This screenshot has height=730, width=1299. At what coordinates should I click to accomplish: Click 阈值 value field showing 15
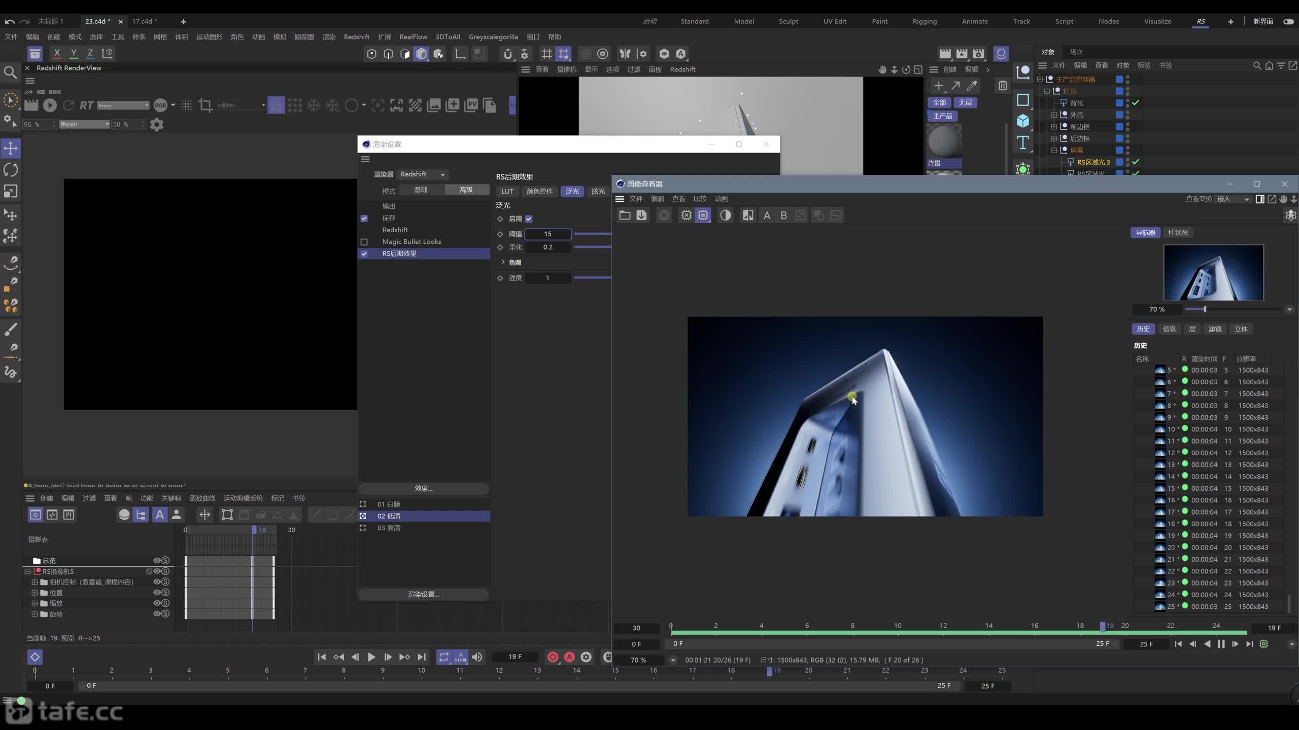click(x=548, y=234)
